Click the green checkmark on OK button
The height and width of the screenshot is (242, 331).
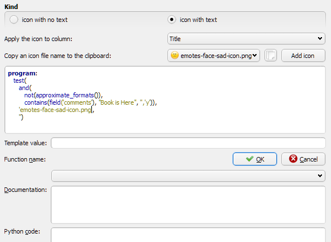(x=249, y=159)
